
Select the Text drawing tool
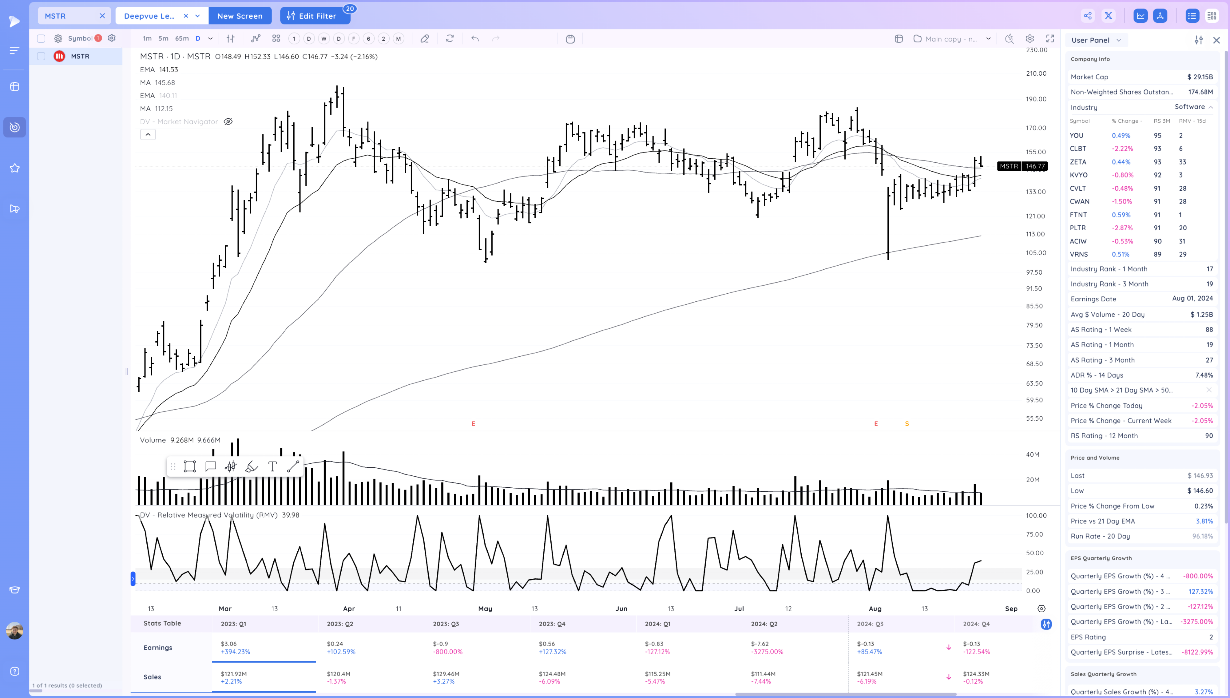pyautogui.click(x=272, y=466)
